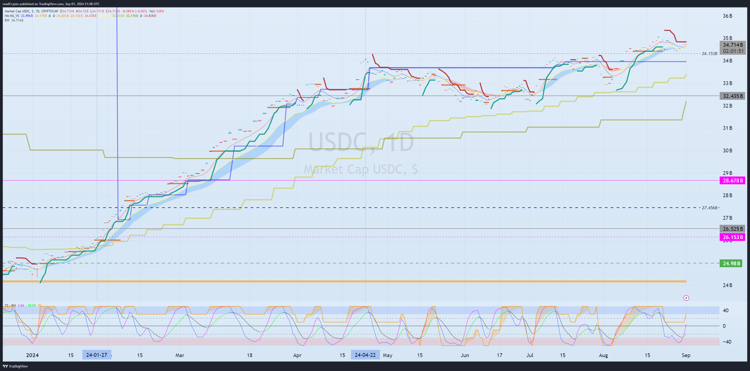This screenshot has height=371, width=750.
Task: Click the Aug time axis label
Action: (x=603, y=355)
